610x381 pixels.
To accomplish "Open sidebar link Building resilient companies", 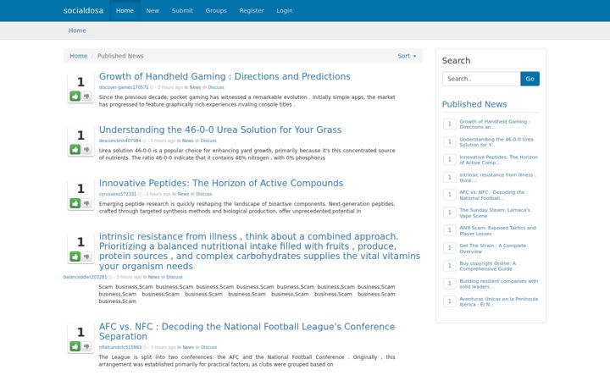I will pos(499,284).
